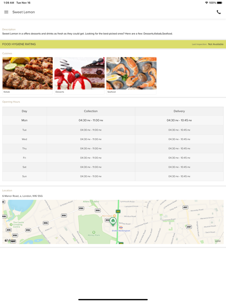The image size is (226, 302).
Task: Select the Sat delivery hours cell
Action: pos(179,167)
